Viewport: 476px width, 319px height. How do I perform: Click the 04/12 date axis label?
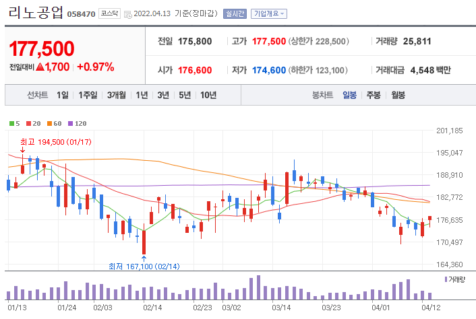click(431, 308)
